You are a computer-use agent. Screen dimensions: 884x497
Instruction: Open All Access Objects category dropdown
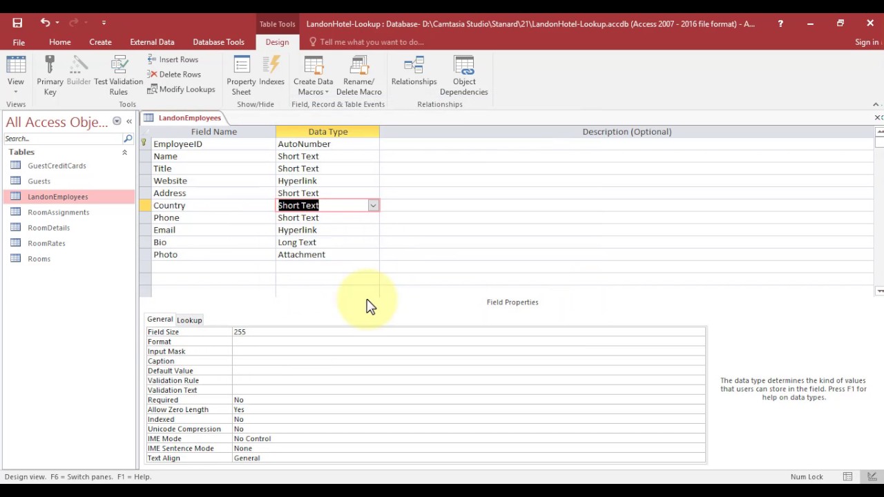pos(117,121)
